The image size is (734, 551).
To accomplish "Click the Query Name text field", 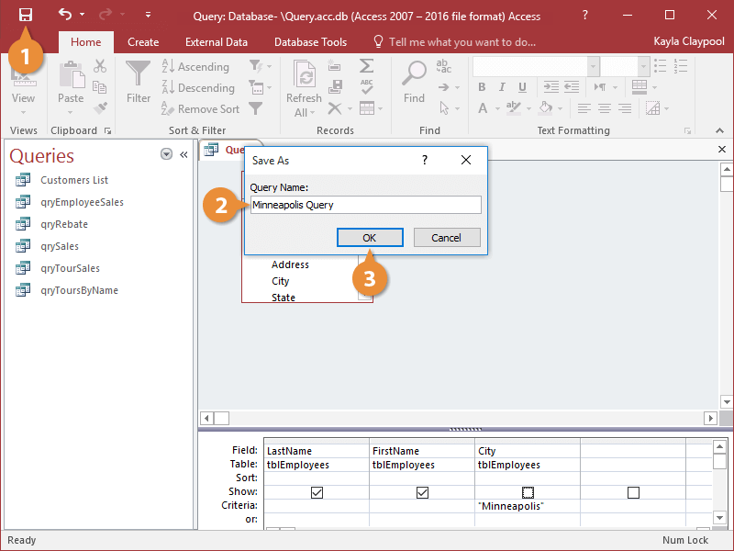I will click(365, 205).
